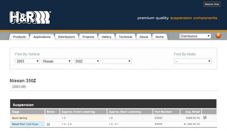The width and height of the screenshot is (227, 131).
Task: Select part number 53055
Action: pos(158,124)
